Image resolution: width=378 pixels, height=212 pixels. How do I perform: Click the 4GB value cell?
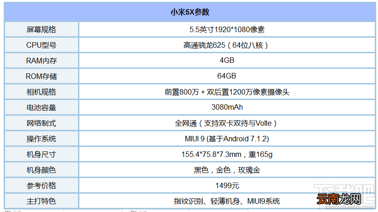point(227,61)
